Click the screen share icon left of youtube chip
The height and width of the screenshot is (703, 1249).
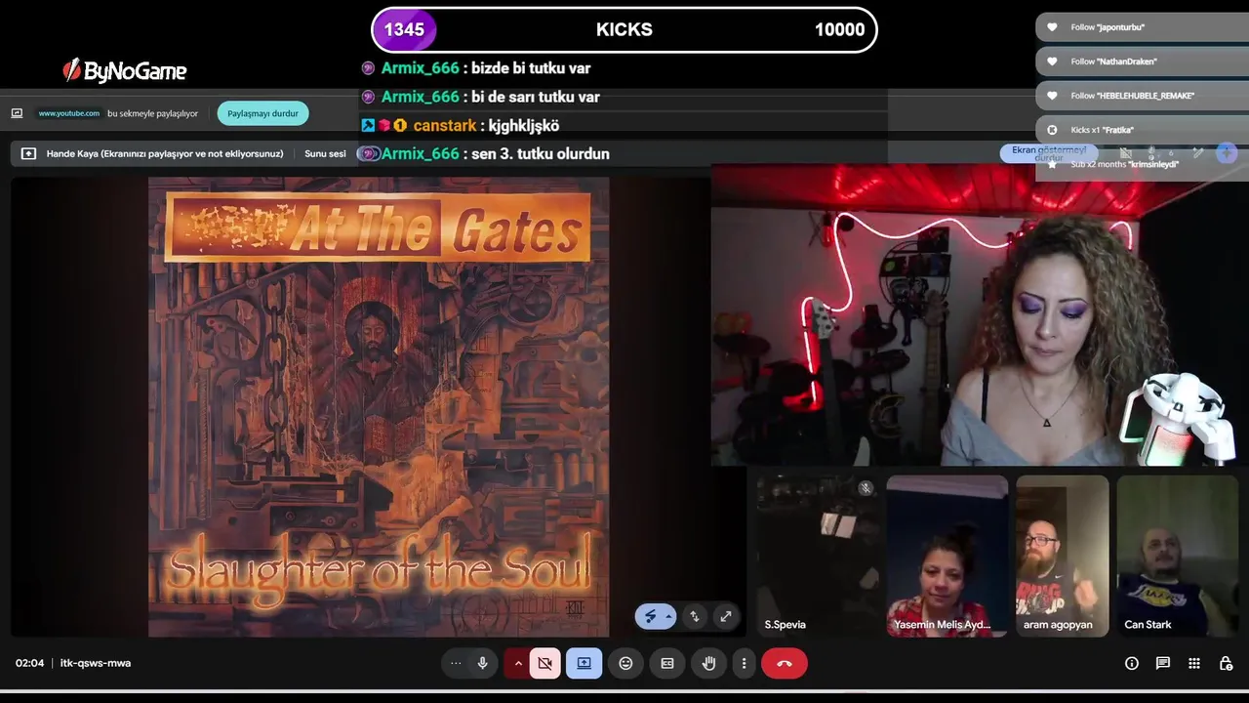tap(17, 113)
